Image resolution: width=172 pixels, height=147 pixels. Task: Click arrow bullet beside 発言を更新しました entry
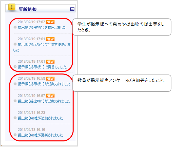click(15, 44)
